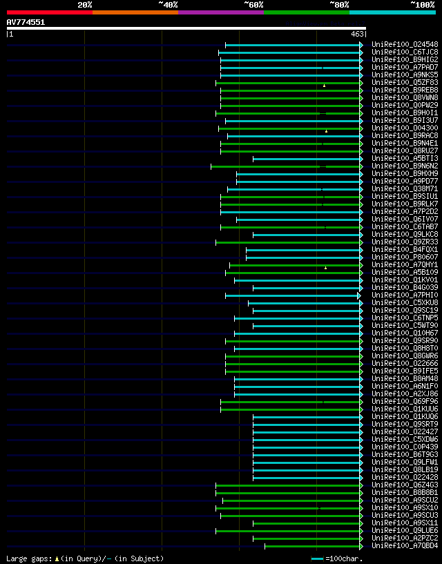Click the end arrowhead of the A7QBD4 alignment
Image resolution: width=442 pixels, height=564 pixels.
pos(361,546)
